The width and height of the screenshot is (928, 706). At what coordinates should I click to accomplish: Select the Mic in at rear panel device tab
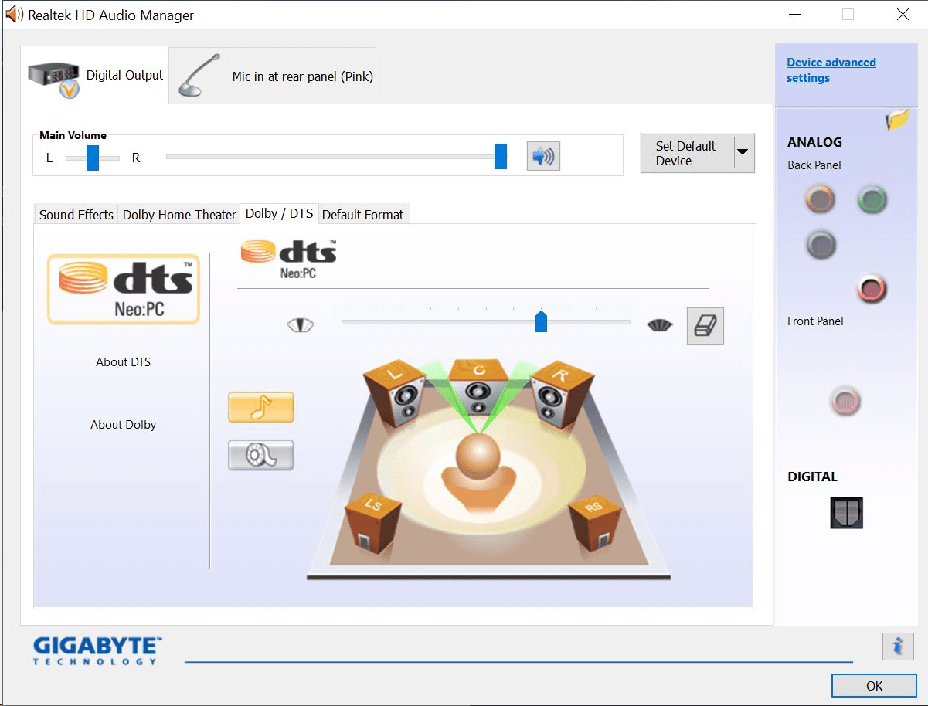[x=272, y=75]
